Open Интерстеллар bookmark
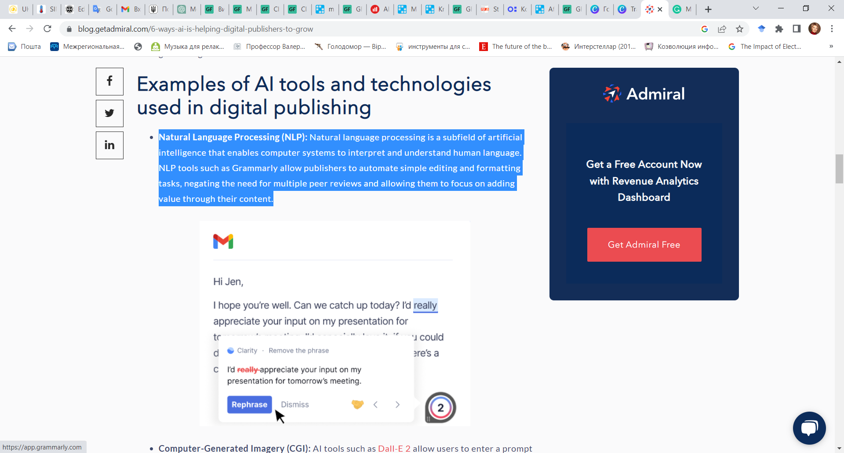This screenshot has width=844, height=453. (x=599, y=47)
